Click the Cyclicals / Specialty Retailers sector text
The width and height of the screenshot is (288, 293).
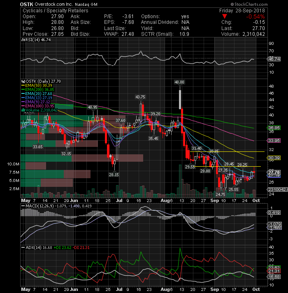click(55, 11)
